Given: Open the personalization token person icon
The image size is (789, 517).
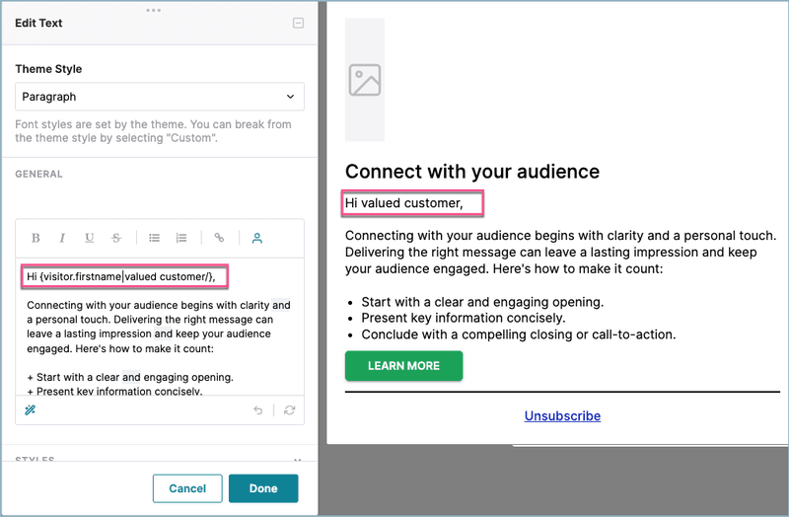Looking at the screenshot, I should point(256,238).
